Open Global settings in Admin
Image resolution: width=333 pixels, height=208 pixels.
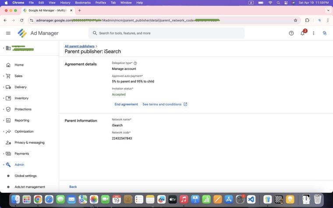[25, 176]
